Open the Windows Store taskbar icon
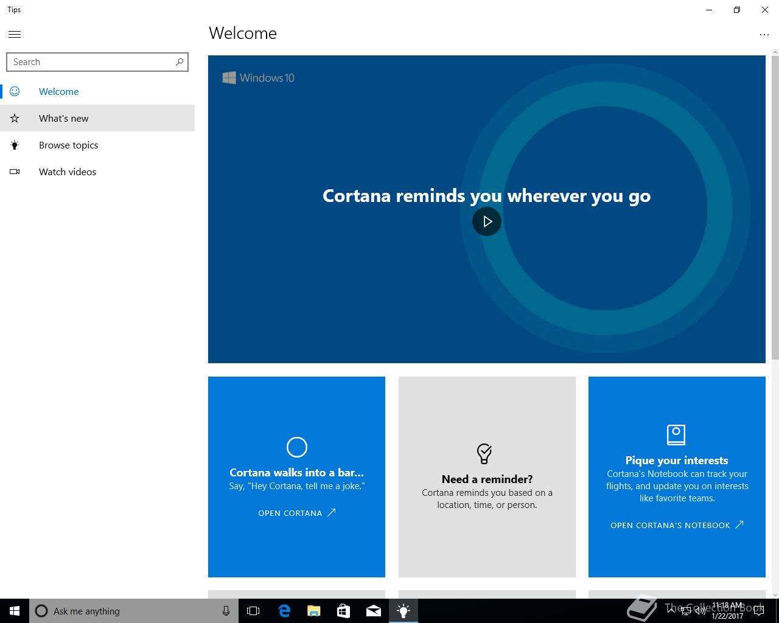779x623 pixels. tap(343, 611)
